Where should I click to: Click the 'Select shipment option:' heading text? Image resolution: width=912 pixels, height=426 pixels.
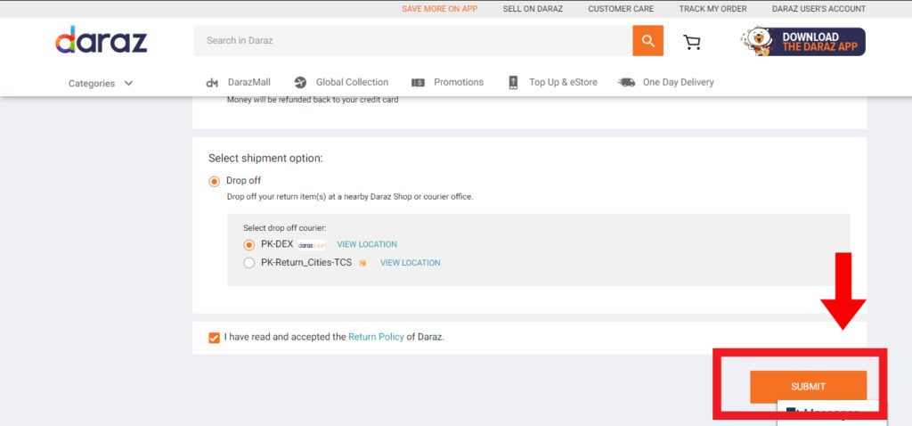coord(265,158)
